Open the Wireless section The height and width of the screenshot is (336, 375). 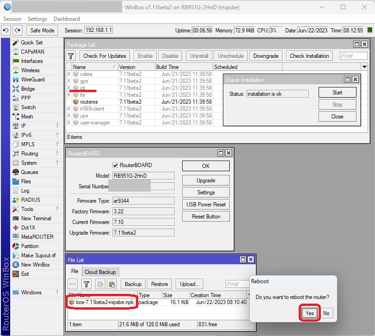[x=30, y=70]
